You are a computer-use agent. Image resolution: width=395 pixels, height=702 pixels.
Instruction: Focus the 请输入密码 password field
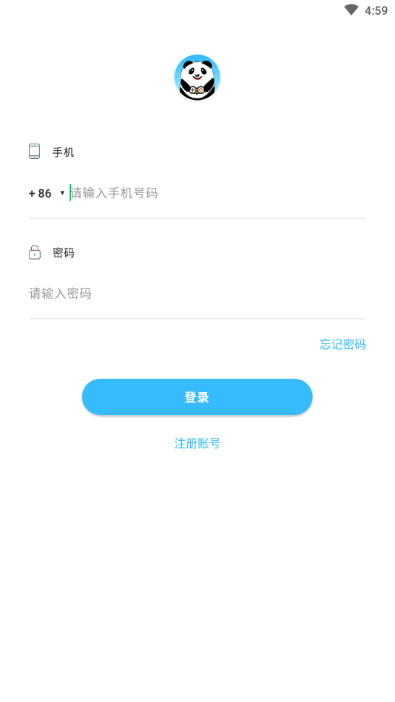pyautogui.click(x=197, y=293)
